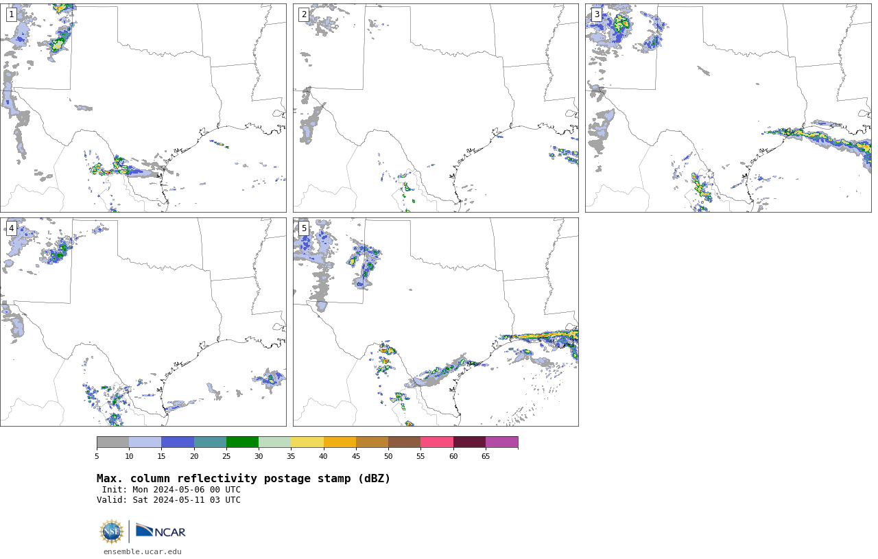Screen dimensions: 878x559
Task: Click the pale green 30-35 dBZ swatch
Action: pos(274,442)
